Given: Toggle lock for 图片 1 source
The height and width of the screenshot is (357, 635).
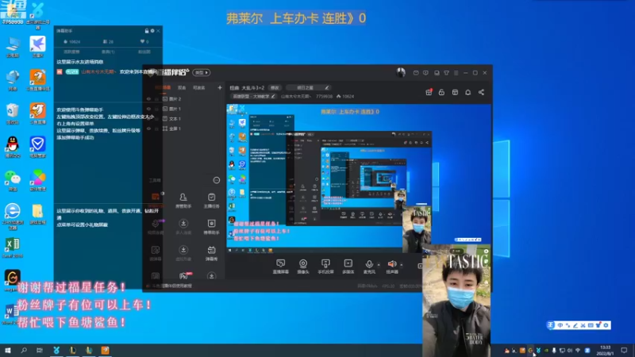Looking at the screenshot, I should 156,109.
